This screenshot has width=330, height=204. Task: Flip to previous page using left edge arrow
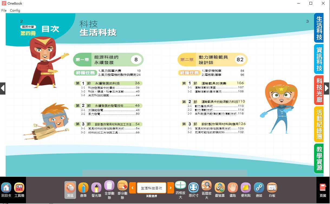3,88
